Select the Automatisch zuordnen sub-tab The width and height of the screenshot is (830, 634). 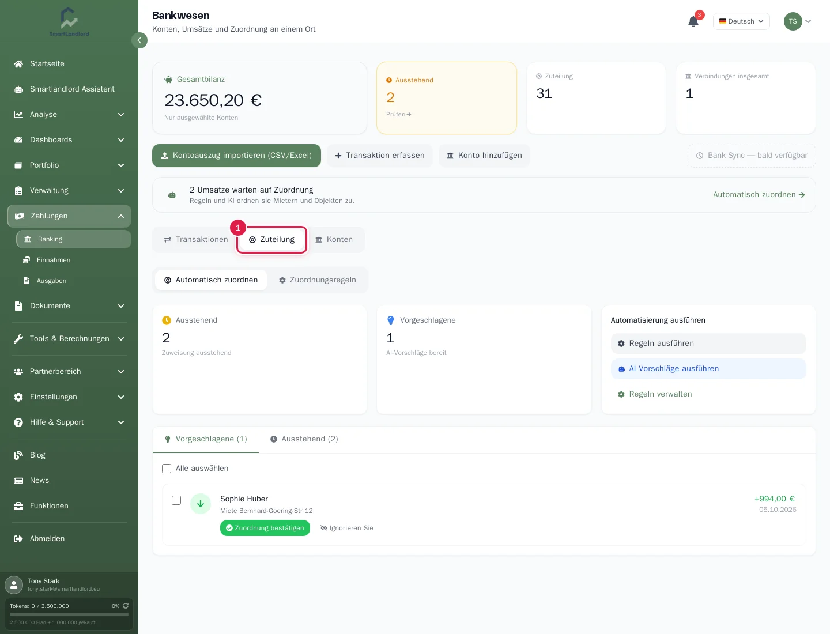coord(211,280)
